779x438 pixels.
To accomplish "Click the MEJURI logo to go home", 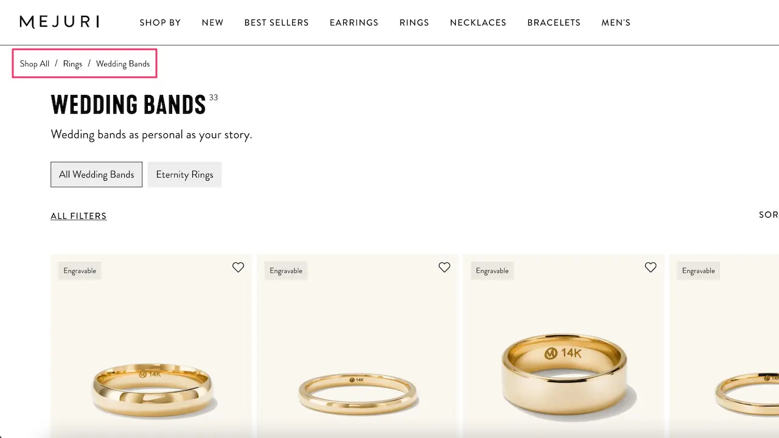I will click(x=59, y=21).
